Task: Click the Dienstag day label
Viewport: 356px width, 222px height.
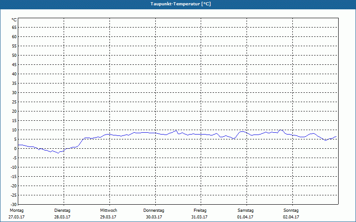Action: [62, 210]
